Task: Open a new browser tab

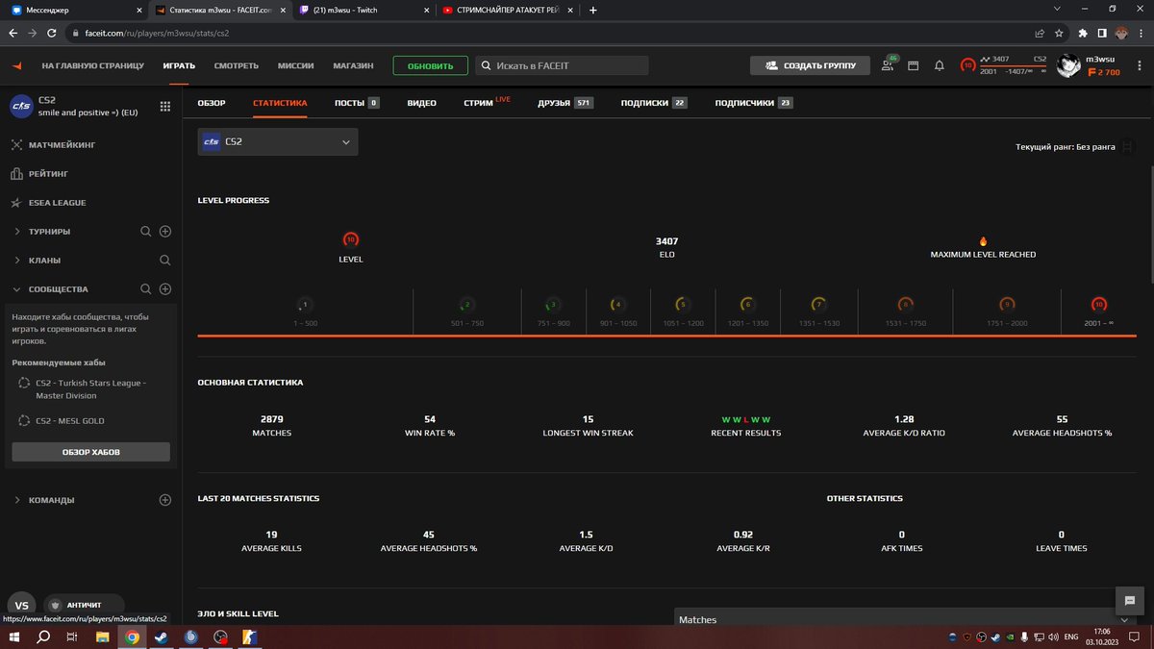Action: (592, 10)
